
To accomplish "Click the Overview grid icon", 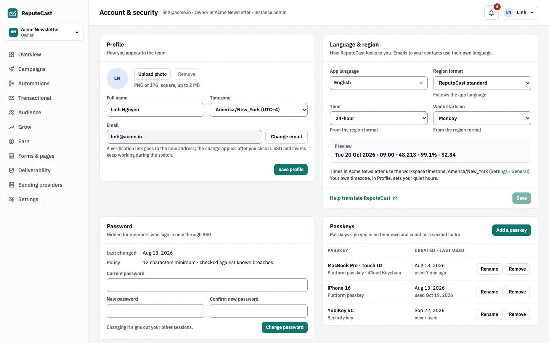I will [11, 54].
